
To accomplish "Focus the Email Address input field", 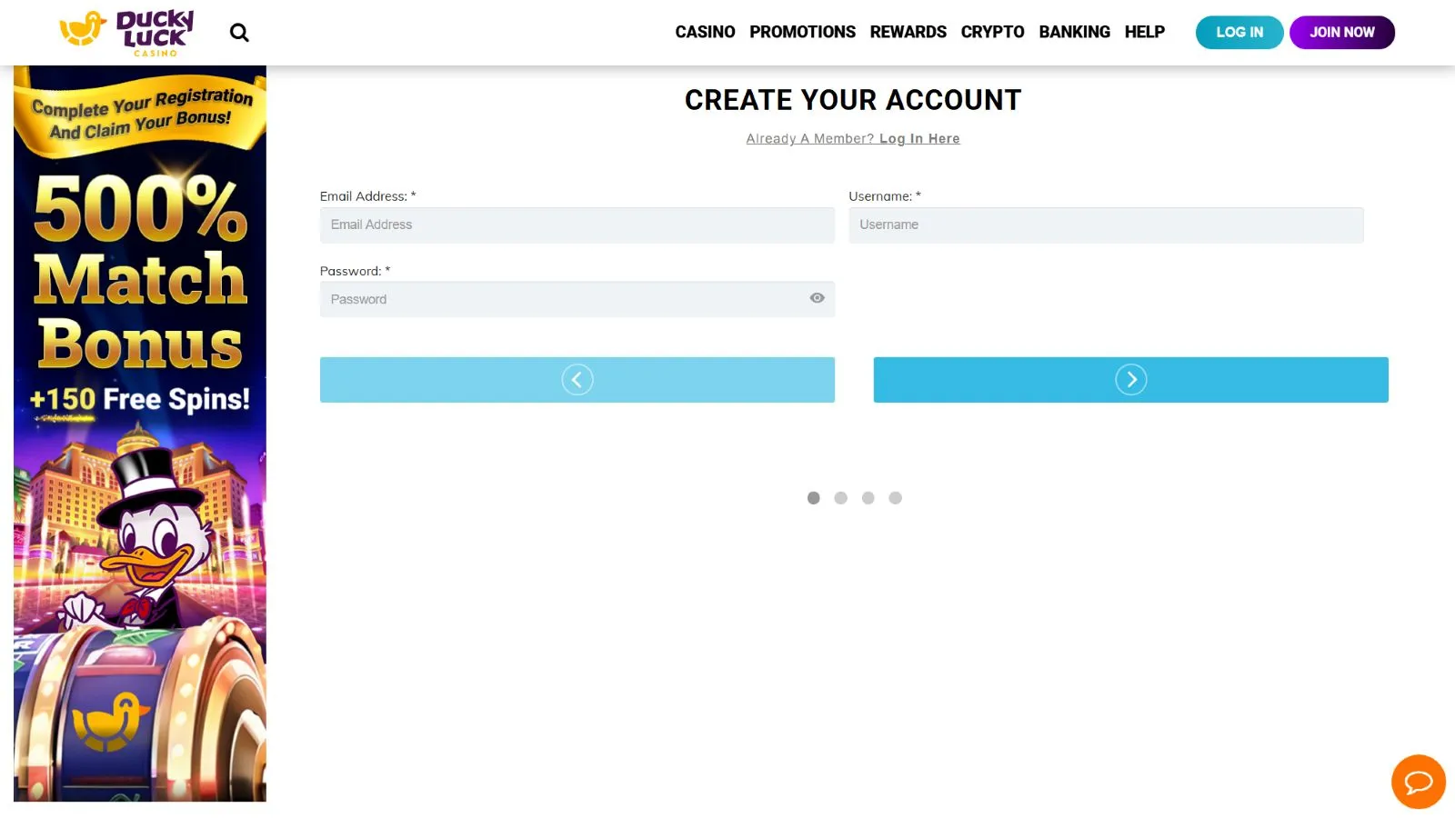I will coord(577,225).
